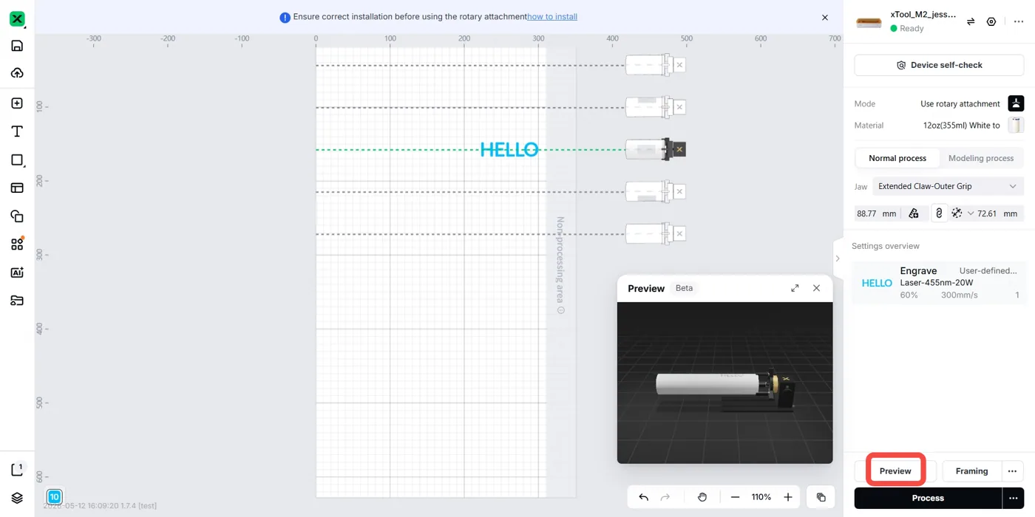
Task: Expand the Preview panel to fullscreen
Action: (795, 288)
